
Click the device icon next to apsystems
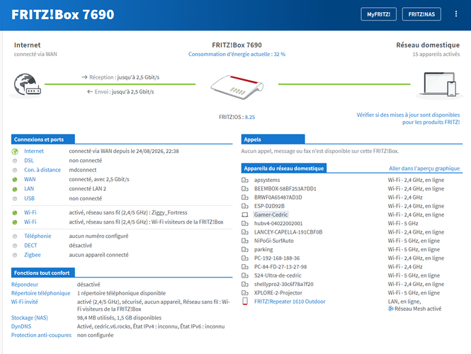(245, 180)
